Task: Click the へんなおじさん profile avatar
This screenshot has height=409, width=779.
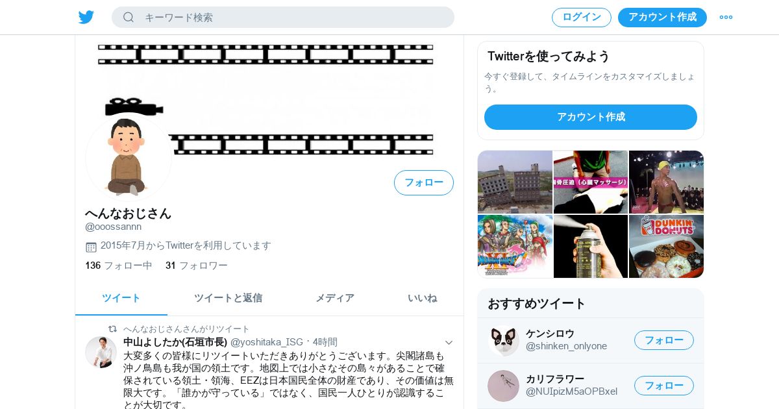Action: tap(129, 156)
